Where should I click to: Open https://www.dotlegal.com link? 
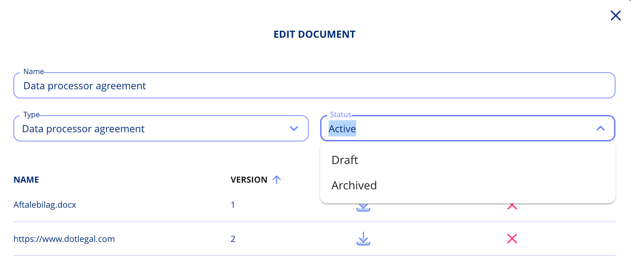point(64,239)
